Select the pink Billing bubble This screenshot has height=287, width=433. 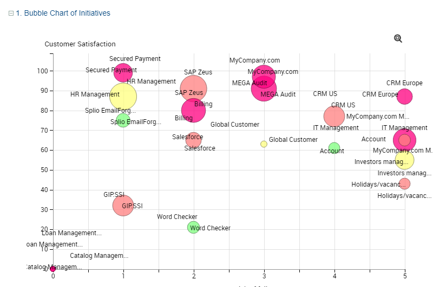pyautogui.click(x=193, y=111)
